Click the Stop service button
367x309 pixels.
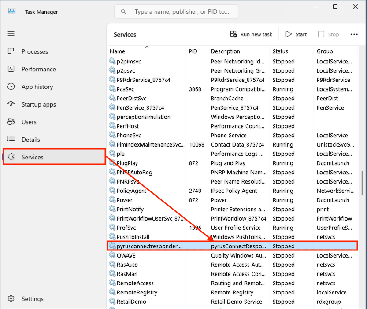(328, 34)
